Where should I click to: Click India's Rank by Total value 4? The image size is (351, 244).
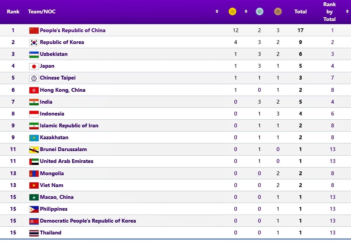(x=332, y=102)
